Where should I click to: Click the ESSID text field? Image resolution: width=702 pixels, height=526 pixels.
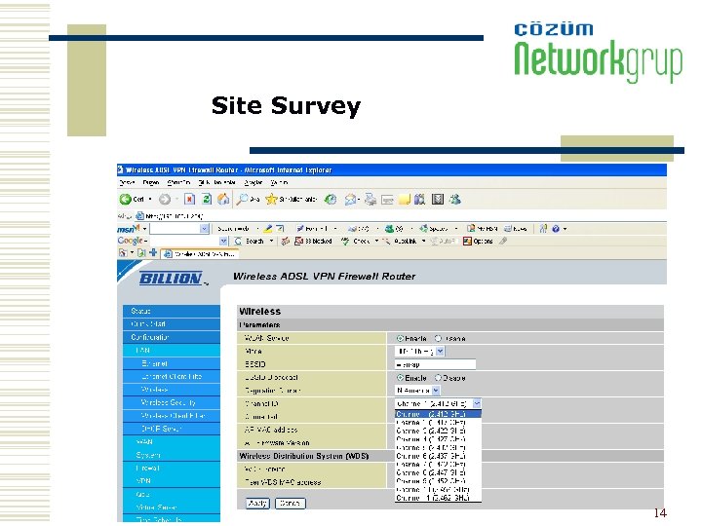click(x=435, y=364)
